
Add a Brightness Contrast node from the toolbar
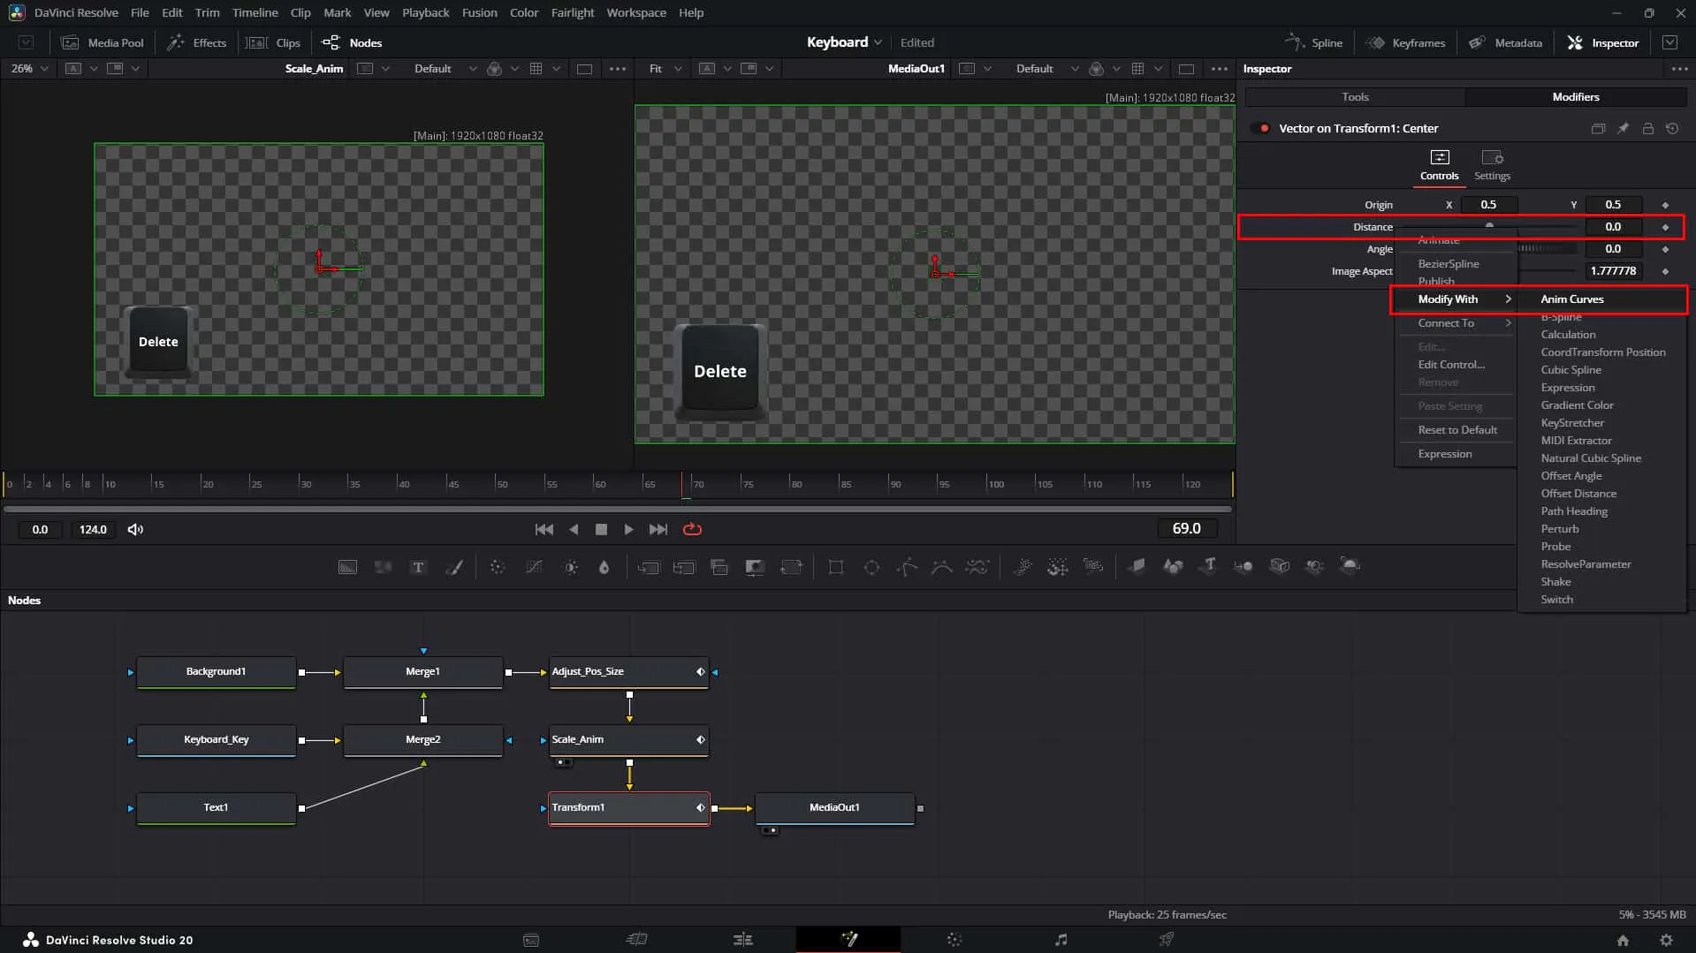[x=571, y=567]
